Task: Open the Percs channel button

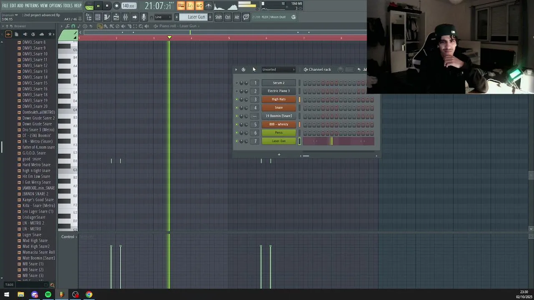Action: click(x=279, y=132)
